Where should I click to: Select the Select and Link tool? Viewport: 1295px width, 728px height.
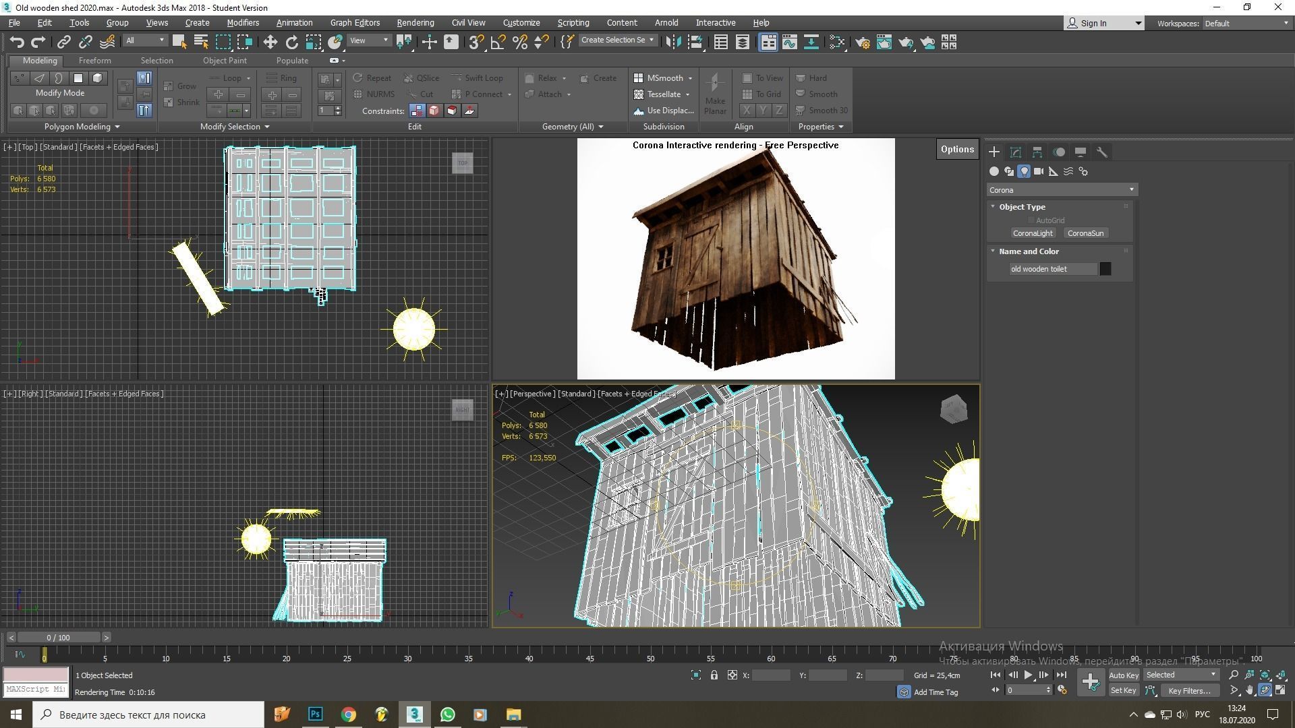(x=63, y=42)
